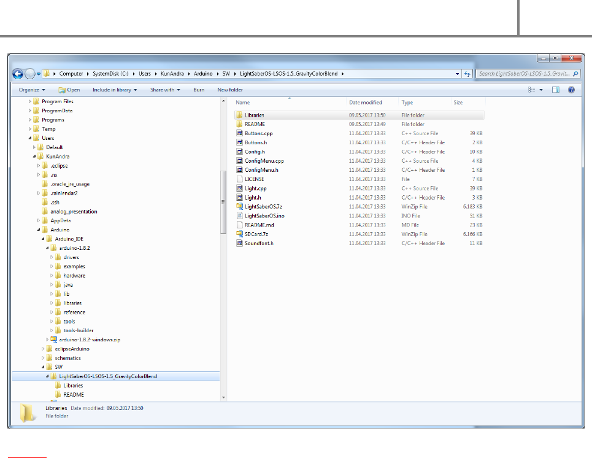Click the SW breadcrumb segment
Image resolution: width=592 pixels, height=458 pixels.
(x=226, y=74)
